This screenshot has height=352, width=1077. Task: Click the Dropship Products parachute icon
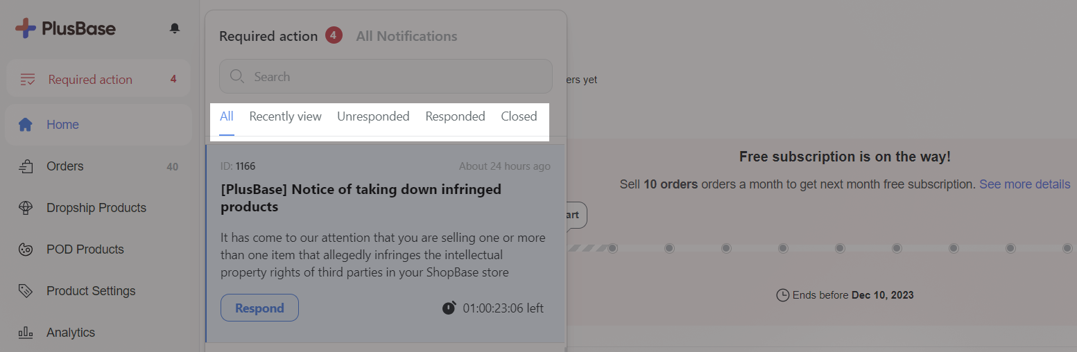pos(26,208)
